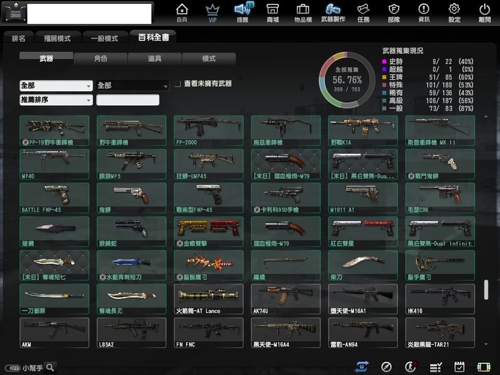
Task: Open the 狂獅-UMP45 weapon card
Action: click(x=209, y=165)
